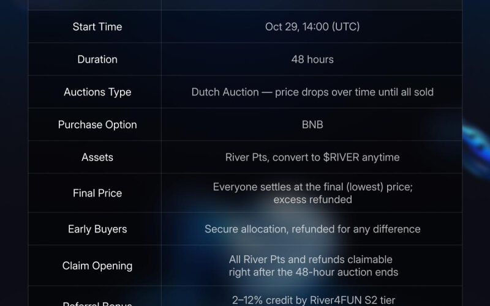490x306 pixels.
Task: Select the Oct 29, 14:00 (UTC) value
Action: point(312,27)
